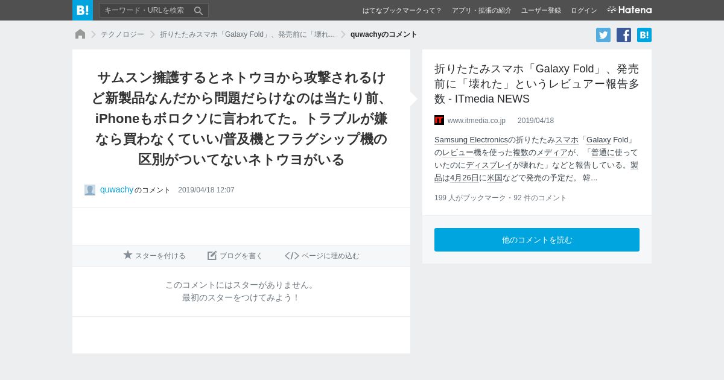Go to home via breadcrumb house icon
Image resolution: width=724 pixels, height=380 pixels.
tap(80, 34)
